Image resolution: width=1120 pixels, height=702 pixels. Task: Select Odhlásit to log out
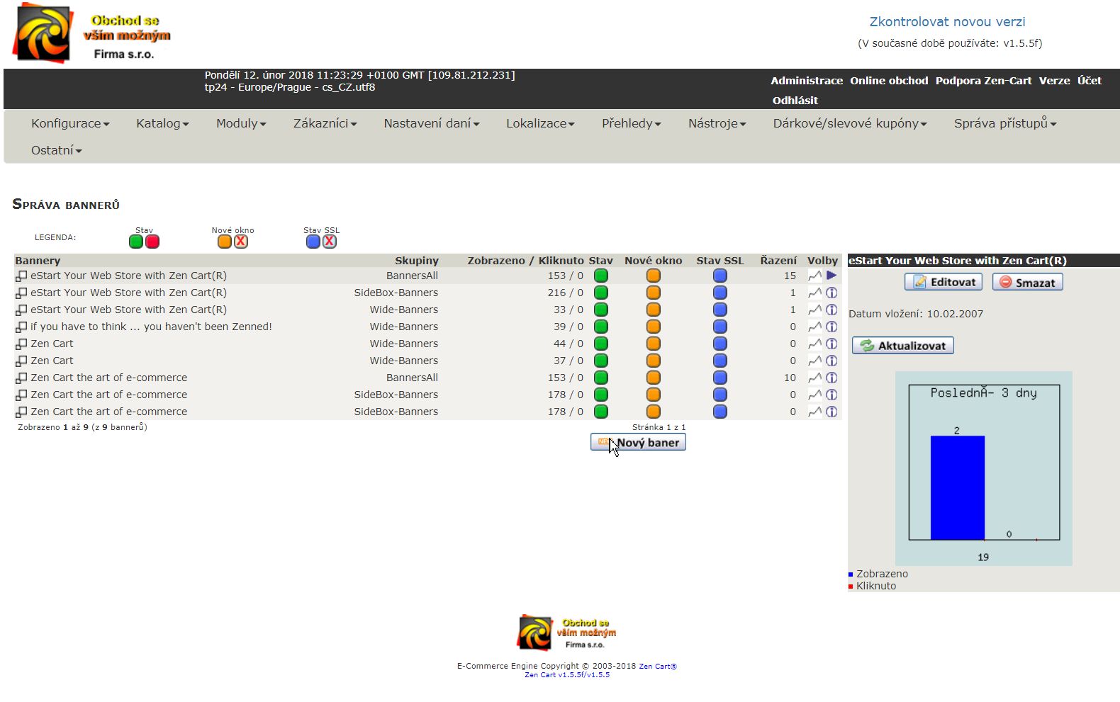(795, 101)
